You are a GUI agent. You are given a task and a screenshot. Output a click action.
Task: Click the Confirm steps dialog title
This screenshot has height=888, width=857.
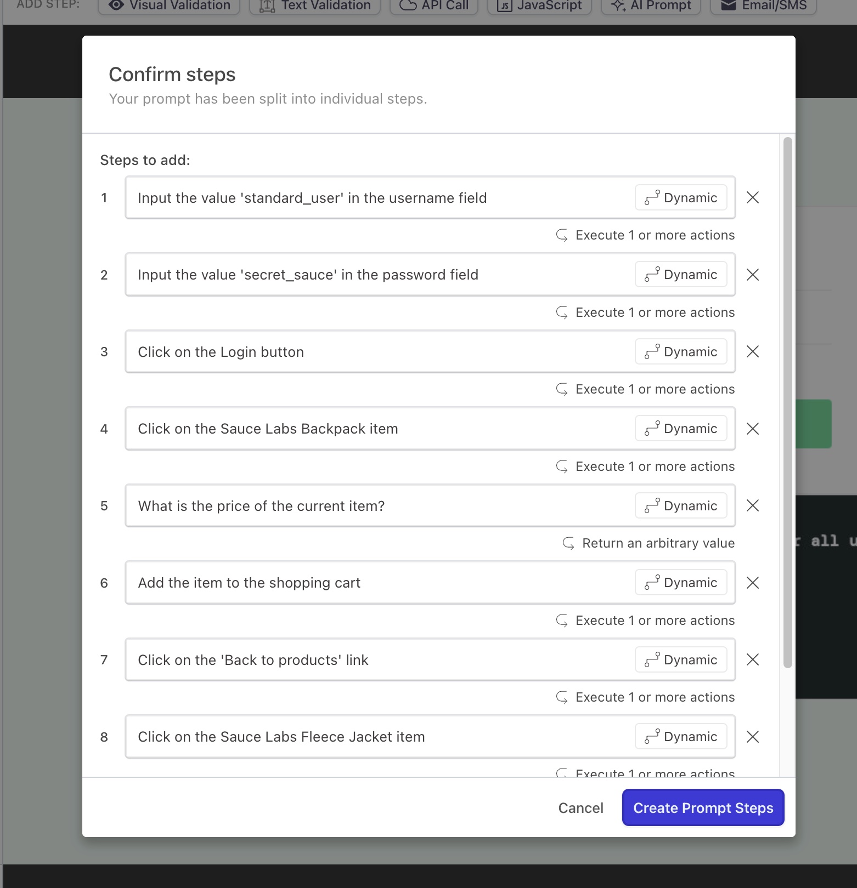pos(172,75)
